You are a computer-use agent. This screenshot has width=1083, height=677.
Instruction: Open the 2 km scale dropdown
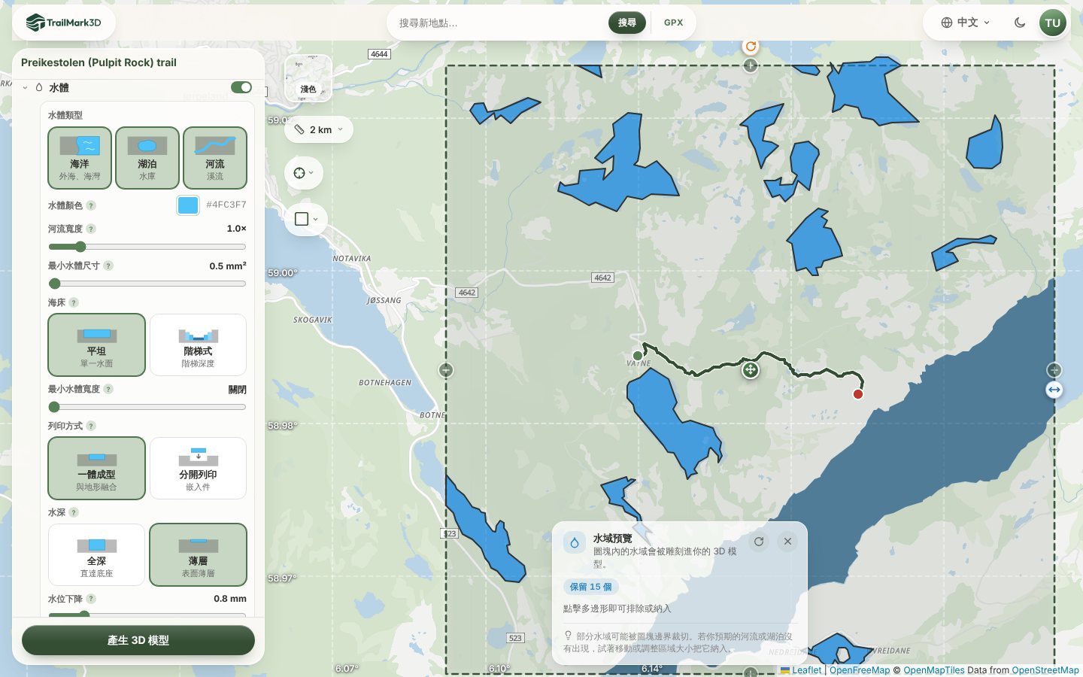coord(319,129)
